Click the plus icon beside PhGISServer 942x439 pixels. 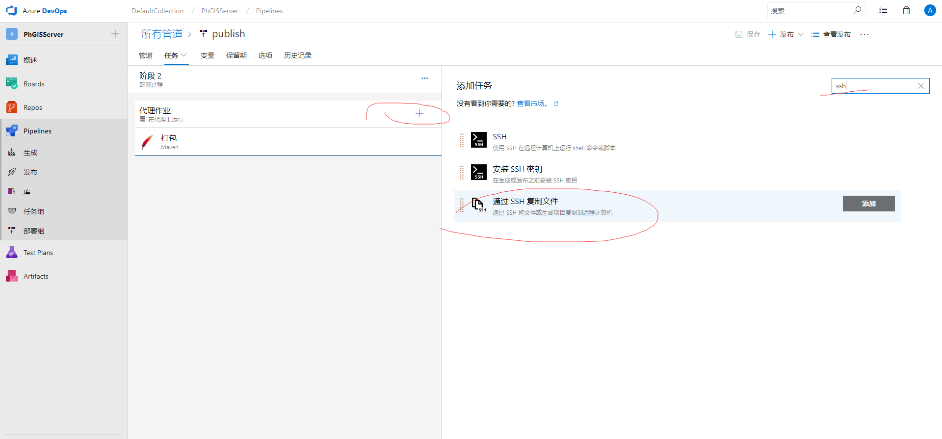(x=115, y=34)
